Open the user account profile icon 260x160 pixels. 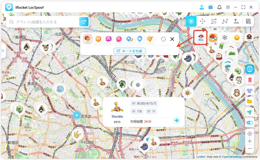tap(202, 7)
